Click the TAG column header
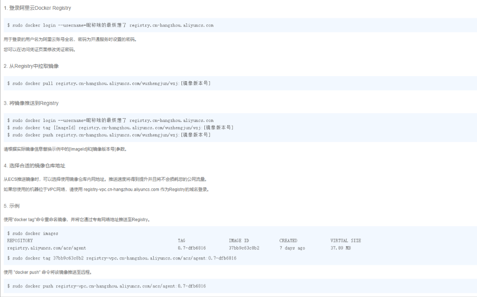This screenshot has width=477, height=297. click(181, 240)
